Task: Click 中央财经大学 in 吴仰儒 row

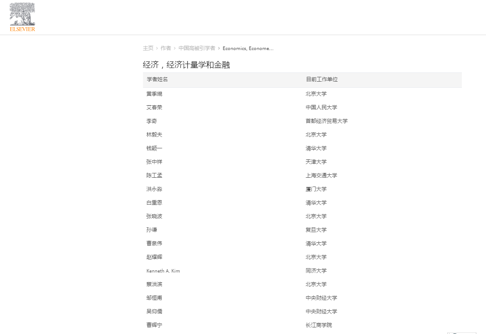Action: [x=322, y=312]
